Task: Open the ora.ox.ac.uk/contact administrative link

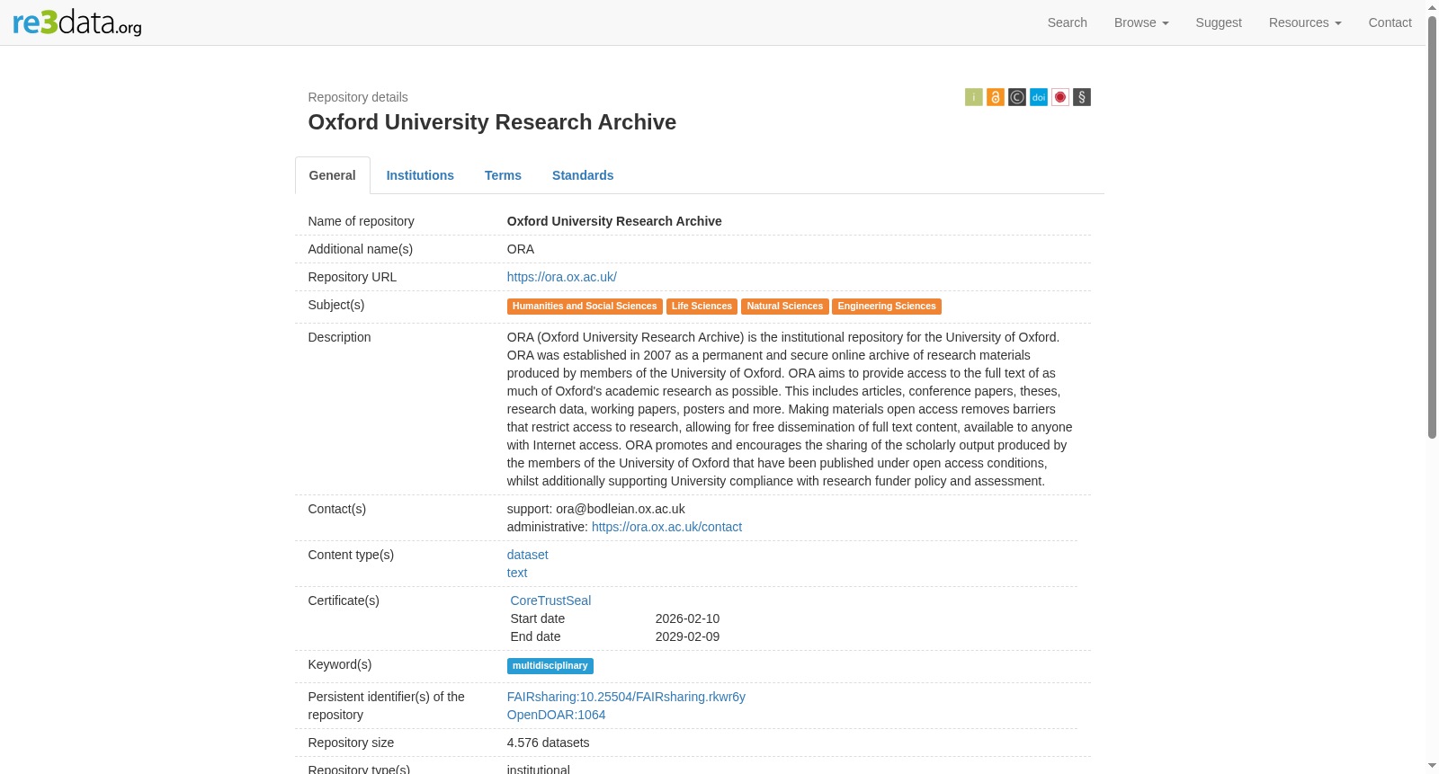Action: [666, 527]
